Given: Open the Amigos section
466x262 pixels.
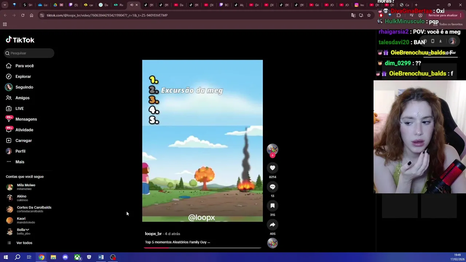Looking at the screenshot, I should point(17,98).
